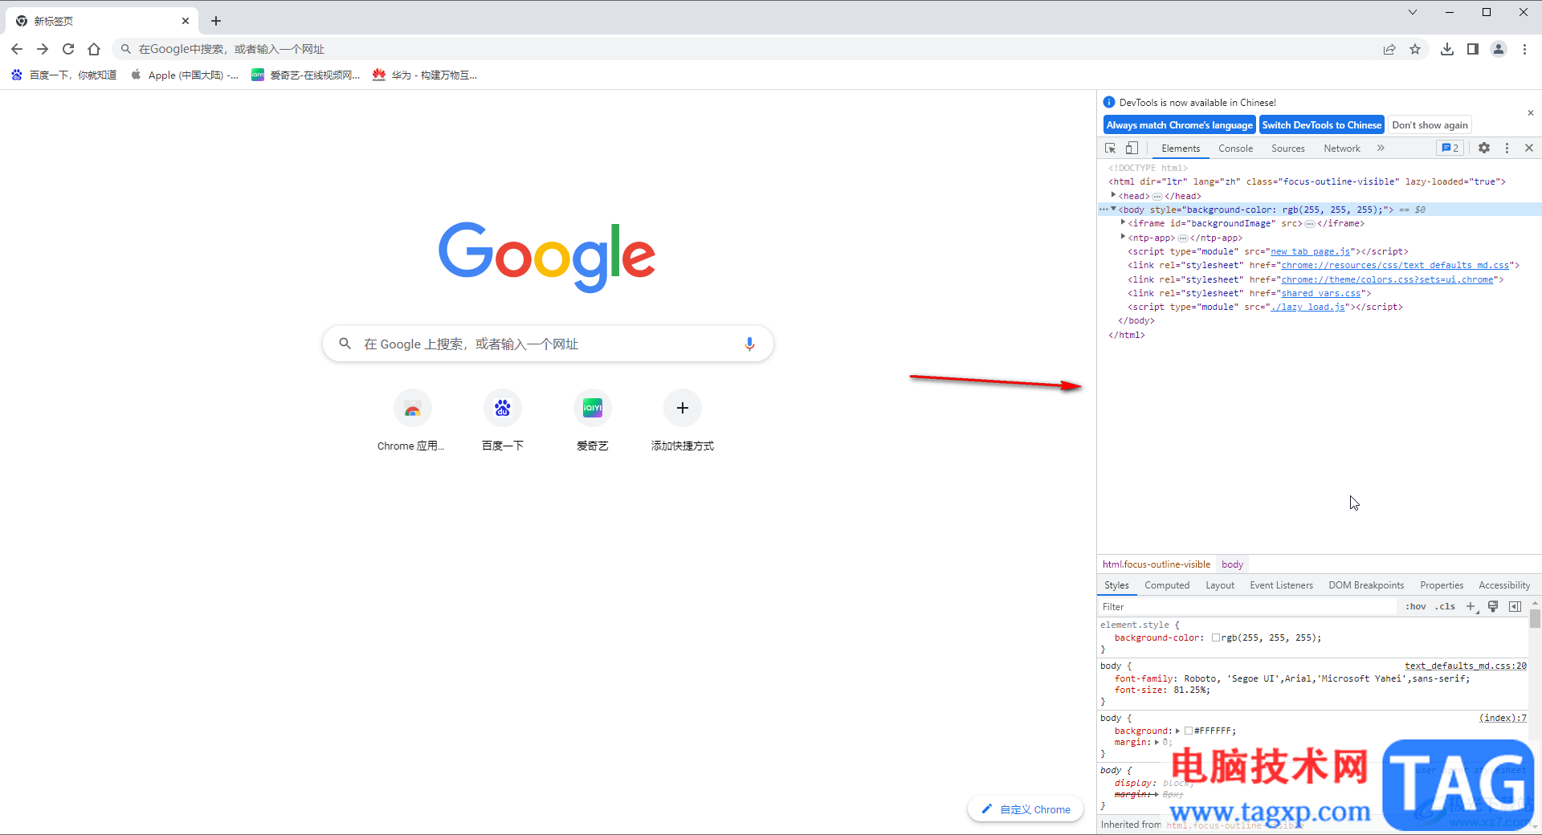Click the Styles filter input field
Screen dimensions: 1542x835
pos(1247,607)
